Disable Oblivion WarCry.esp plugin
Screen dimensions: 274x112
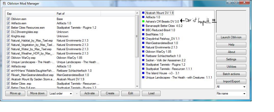tap(8, 58)
